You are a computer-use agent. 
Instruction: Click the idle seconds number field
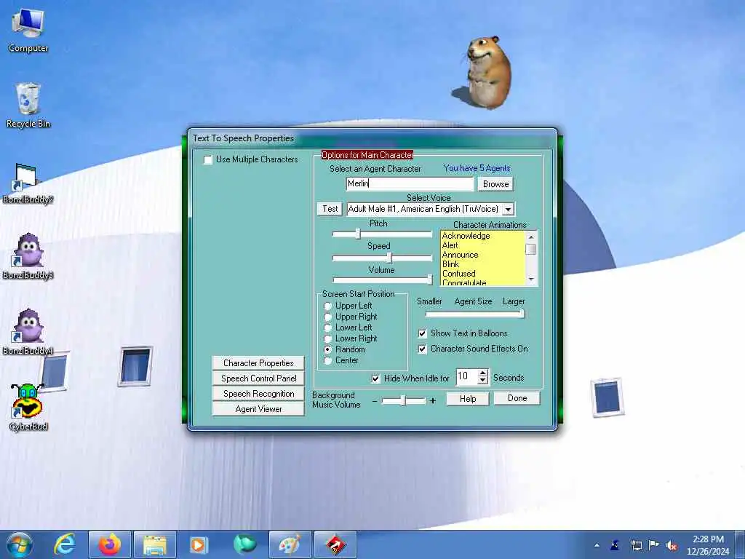pyautogui.click(x=466, y=376)
